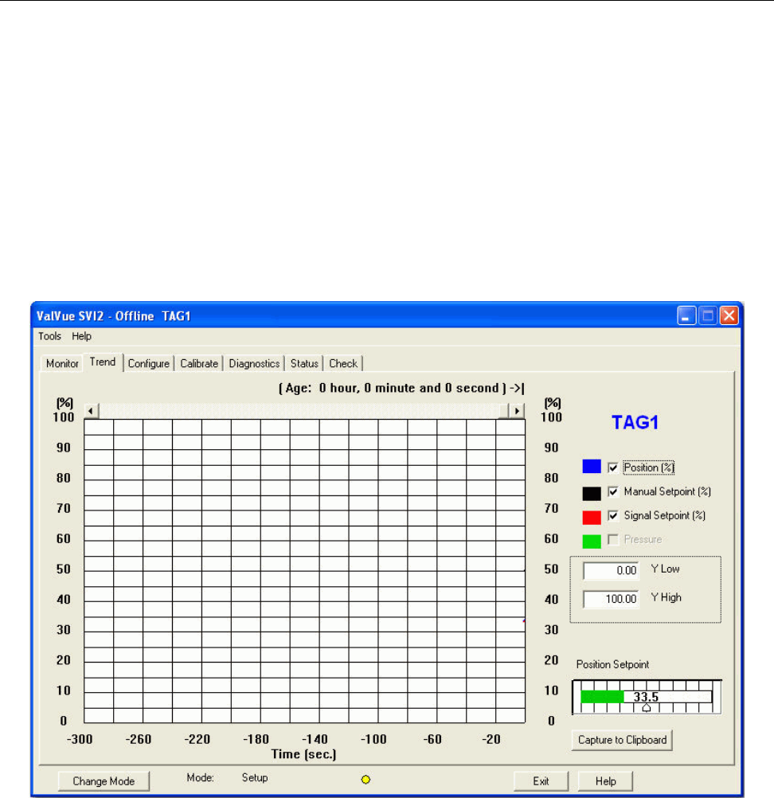Click the Y Low input field

611,570
